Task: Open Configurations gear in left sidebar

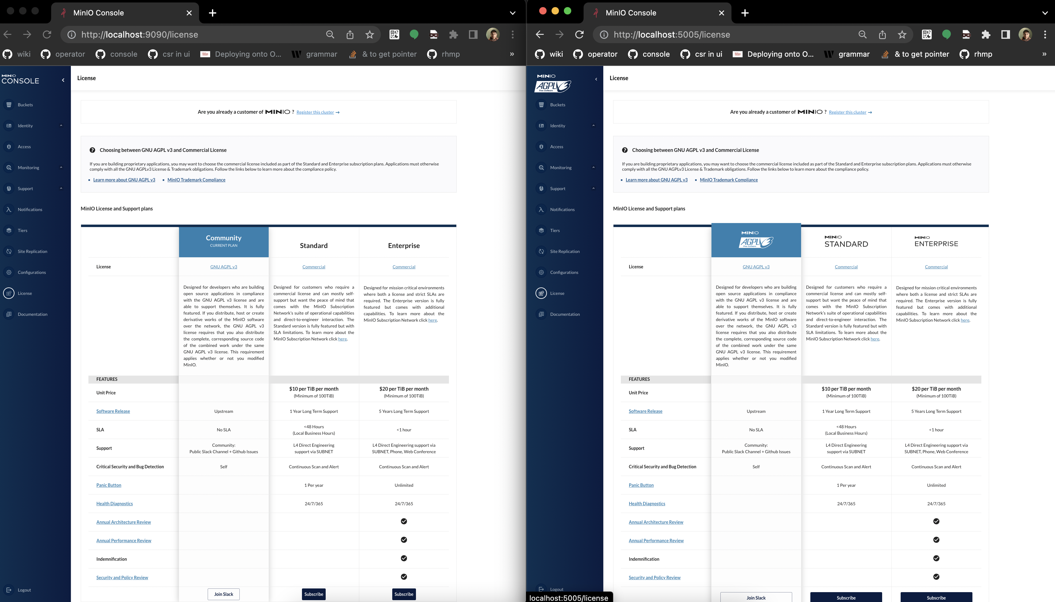Action: click(9, 272)
